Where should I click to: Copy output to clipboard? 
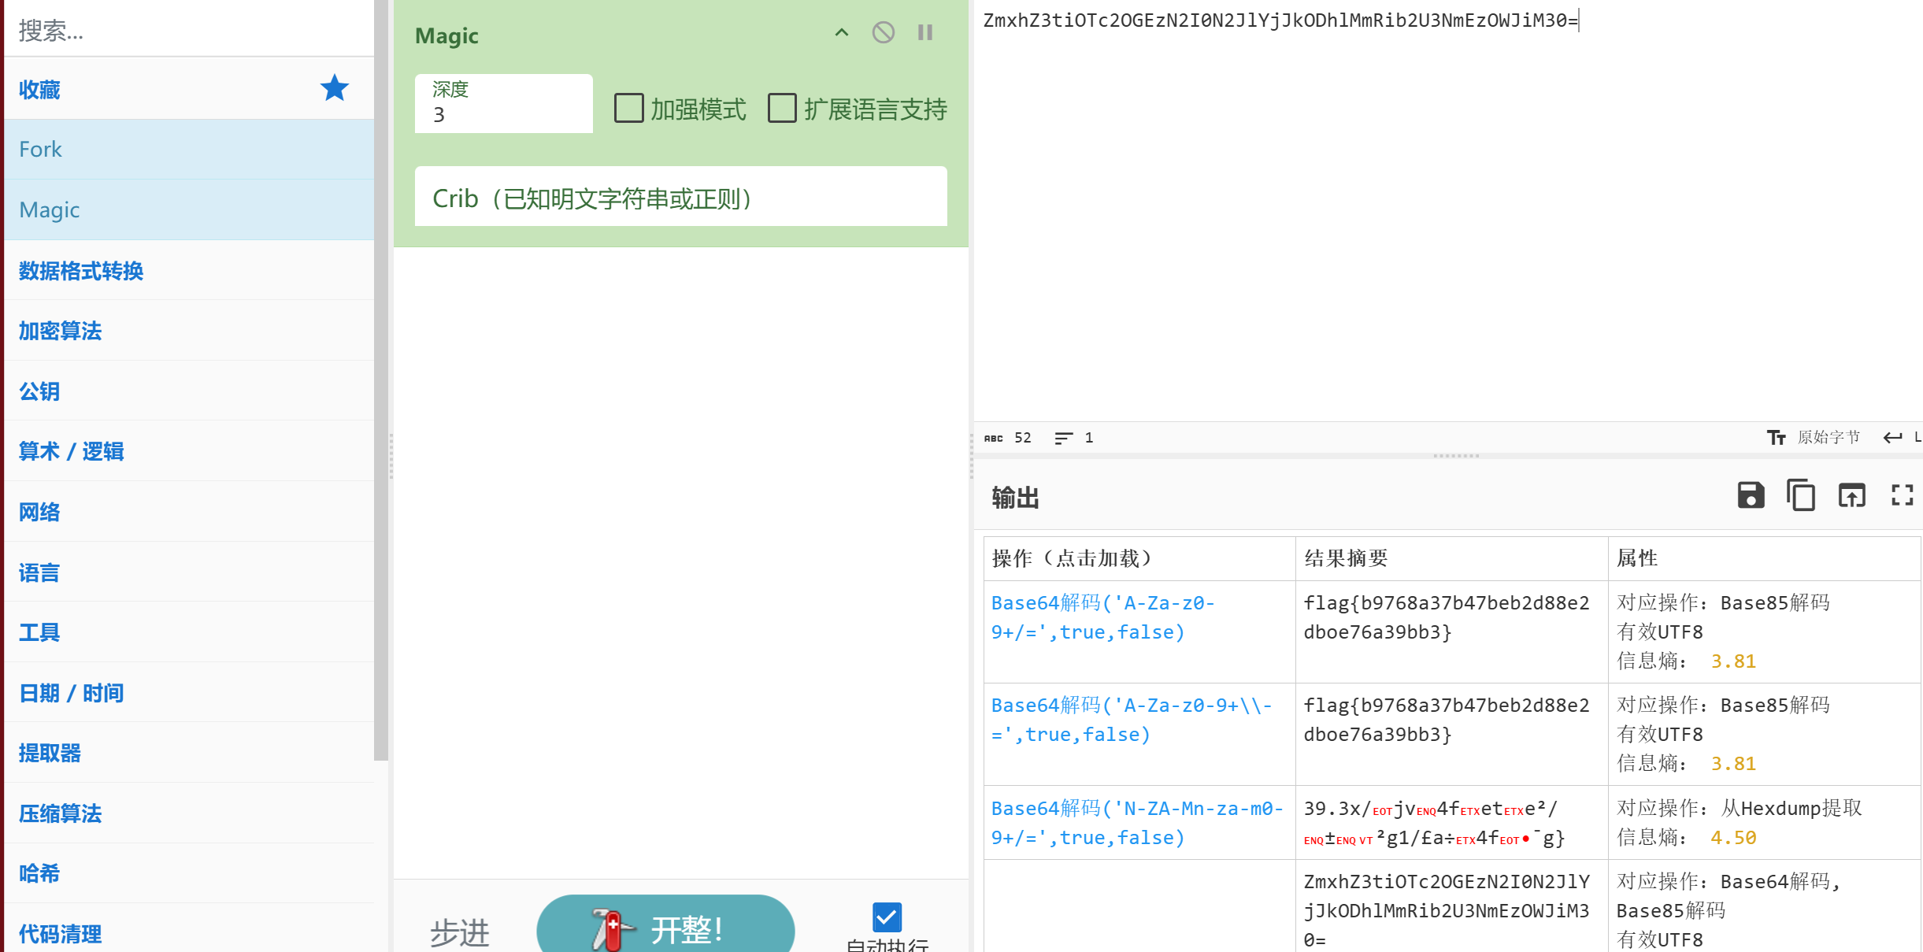coord(1801,495)
